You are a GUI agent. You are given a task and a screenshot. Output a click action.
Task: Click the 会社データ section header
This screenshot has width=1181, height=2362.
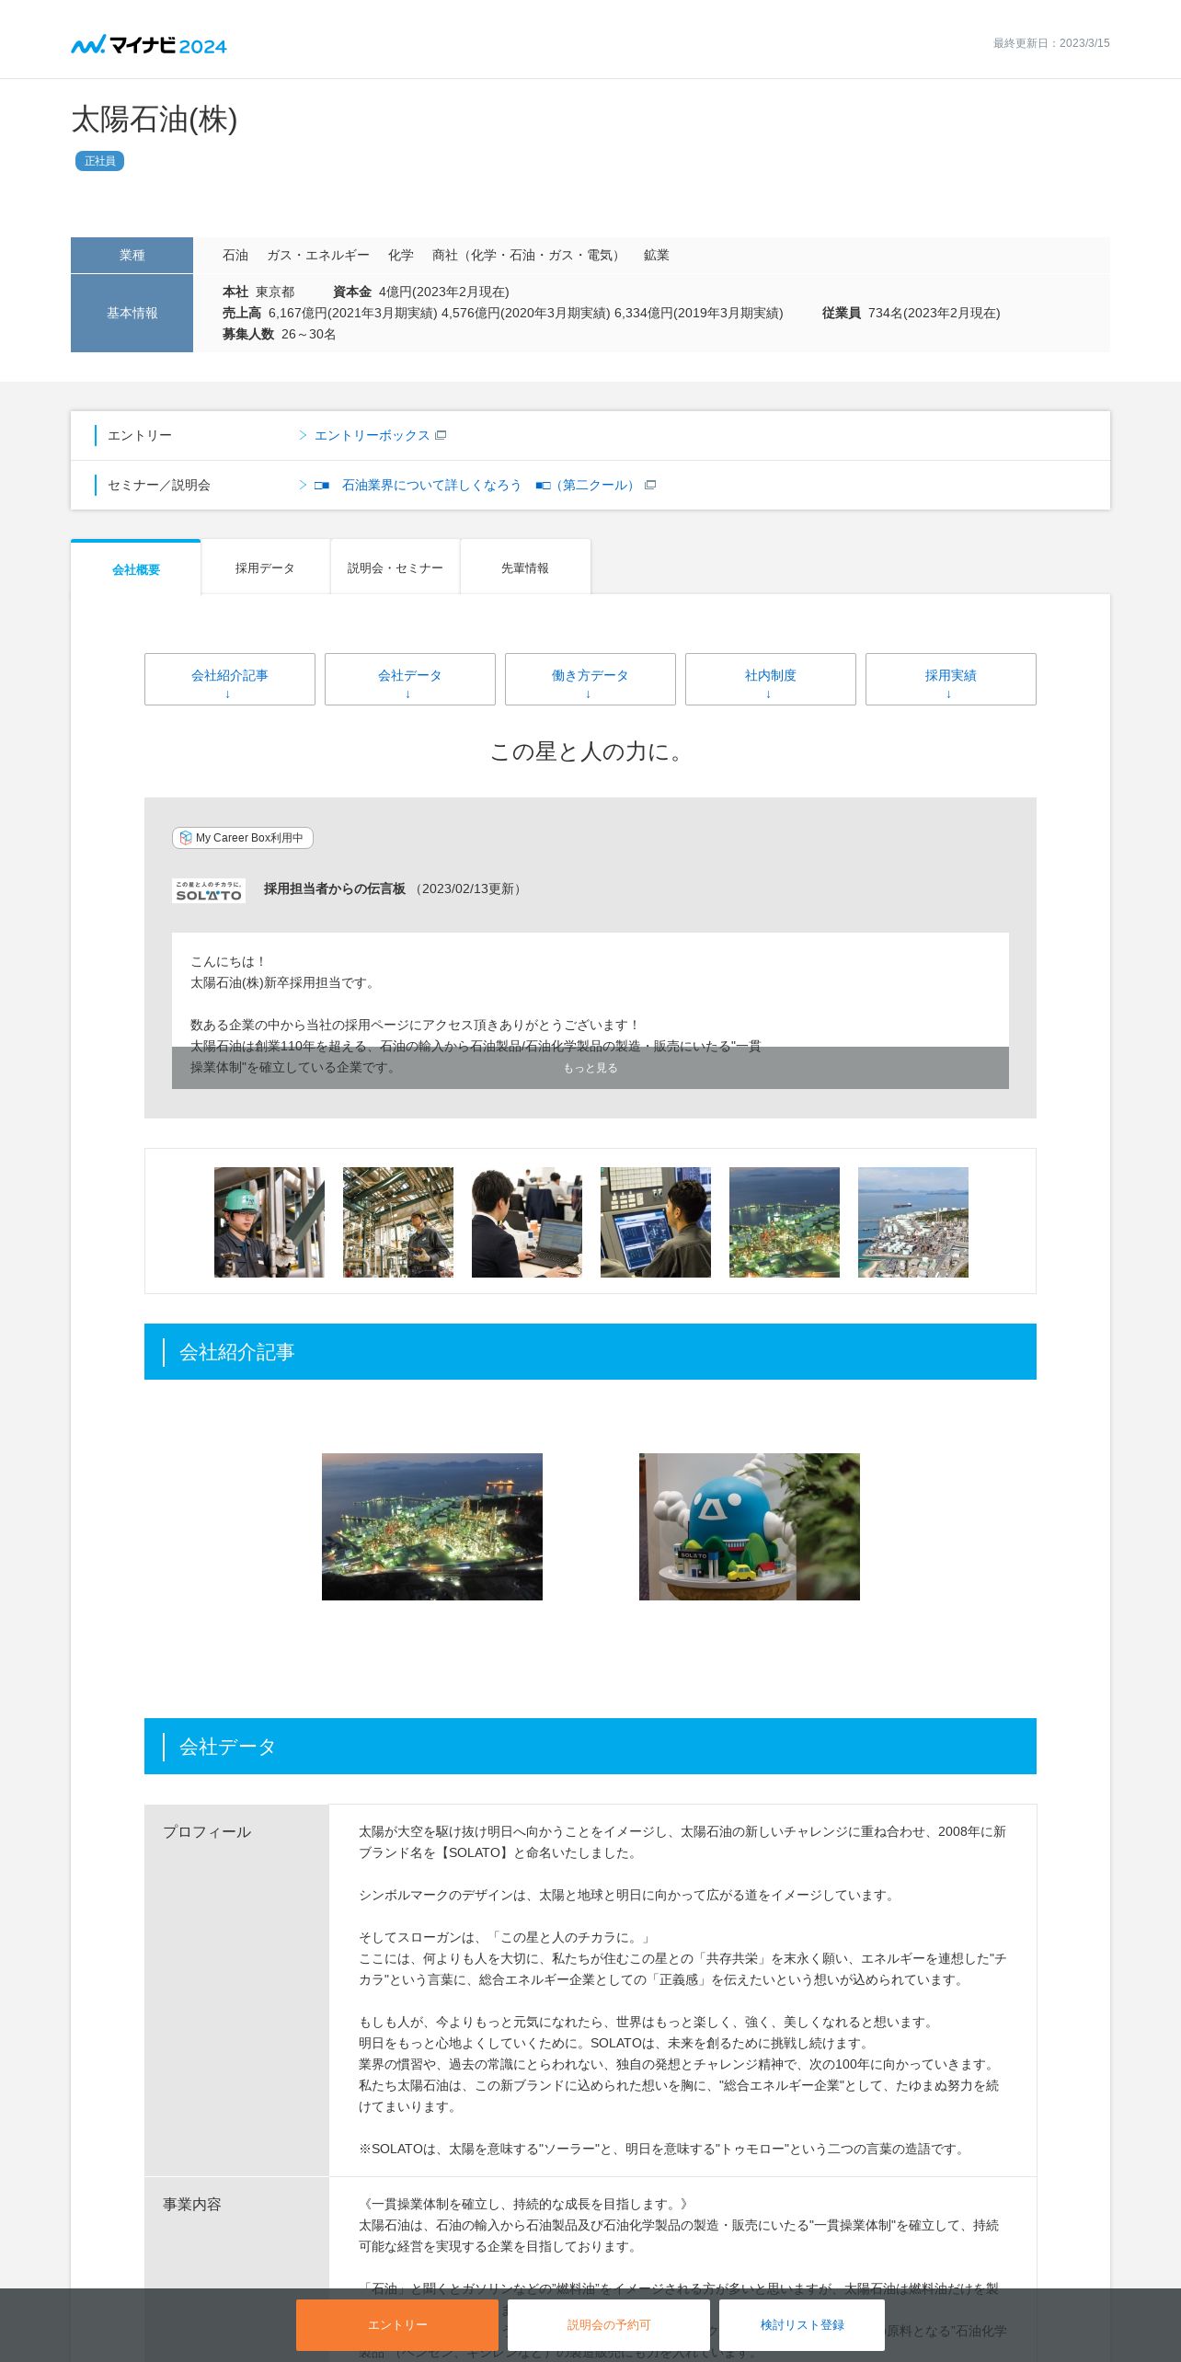(x=590, y=1747)
